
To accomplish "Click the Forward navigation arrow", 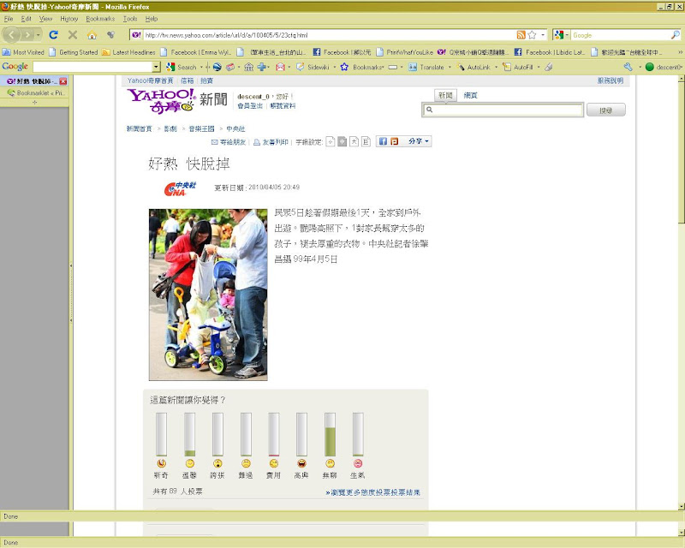I will tap(27, 35).
